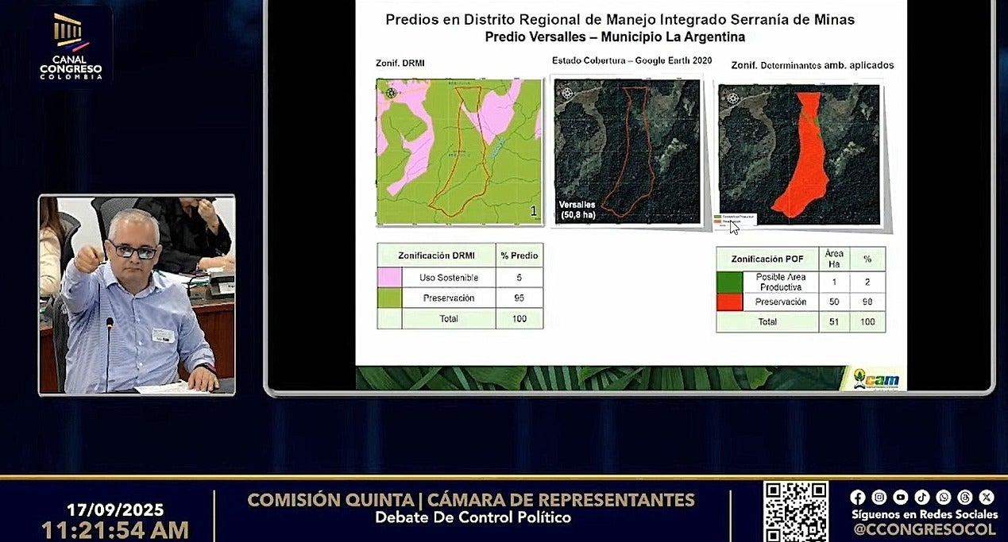Screen dimensions: 1008x542
Task: Open the TikTok icon in the footer
Action: click(921, 497)
